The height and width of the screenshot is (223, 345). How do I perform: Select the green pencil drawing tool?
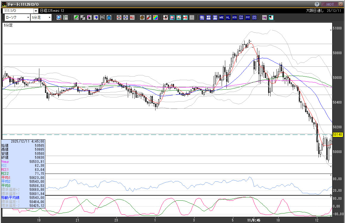[x=76, y=18]
